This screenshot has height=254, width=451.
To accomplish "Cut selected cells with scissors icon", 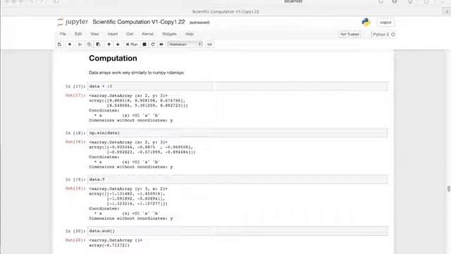I will (80, 44).
